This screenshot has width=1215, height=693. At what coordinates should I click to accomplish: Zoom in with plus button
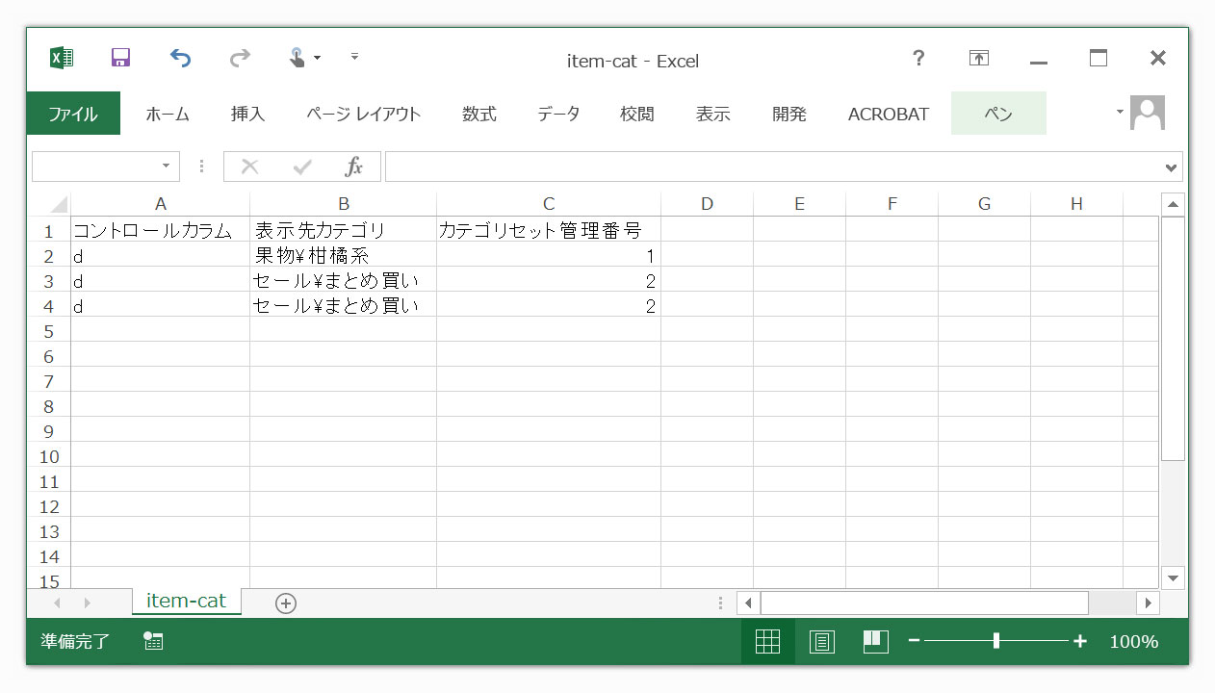tap(1080, 641)
